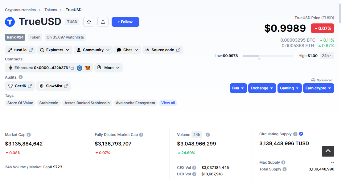
Task: Open the Buy dropdown menu
Action: (x=238, y=88)
